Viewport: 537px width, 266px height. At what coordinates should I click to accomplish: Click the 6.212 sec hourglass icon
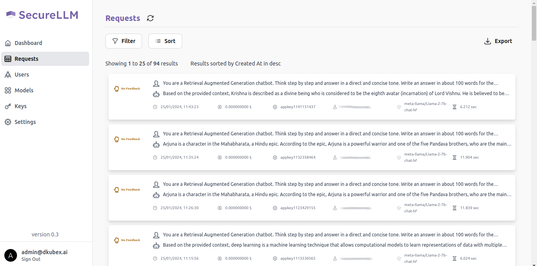(454, 107)
